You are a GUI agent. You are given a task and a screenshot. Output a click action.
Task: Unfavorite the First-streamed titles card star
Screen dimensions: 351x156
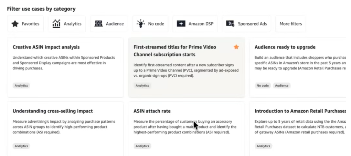(x=236, y=47)
